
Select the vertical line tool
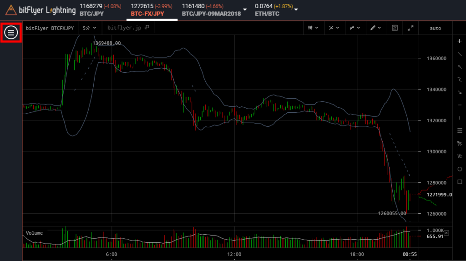tap(460, 118)
